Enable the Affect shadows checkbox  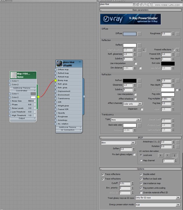point(135,99)
